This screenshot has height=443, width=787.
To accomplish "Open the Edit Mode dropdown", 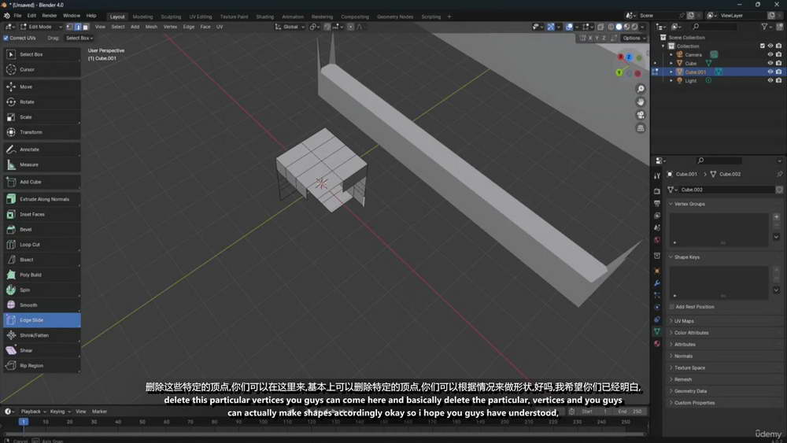I will click(41, 27).
